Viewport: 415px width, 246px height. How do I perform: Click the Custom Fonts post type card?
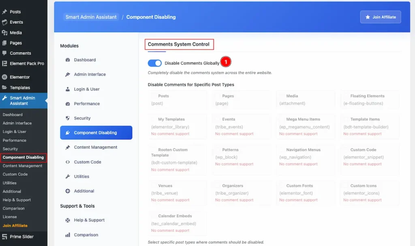click(x=306, y=193)
